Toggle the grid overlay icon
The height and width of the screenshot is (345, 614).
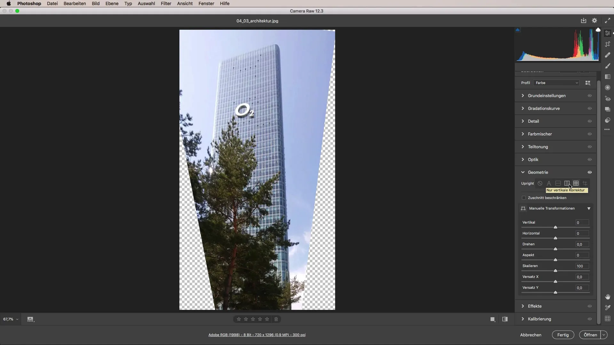click(x=608, y=318)
